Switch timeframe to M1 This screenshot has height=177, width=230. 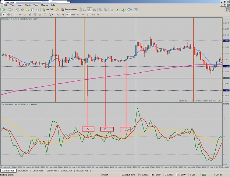(x=58, y=14)
